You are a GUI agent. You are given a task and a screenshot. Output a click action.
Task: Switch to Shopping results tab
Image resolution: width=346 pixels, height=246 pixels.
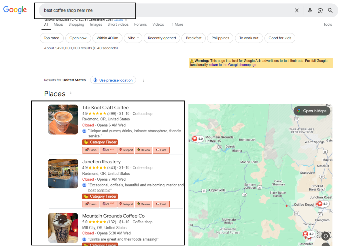coord(76,25)
